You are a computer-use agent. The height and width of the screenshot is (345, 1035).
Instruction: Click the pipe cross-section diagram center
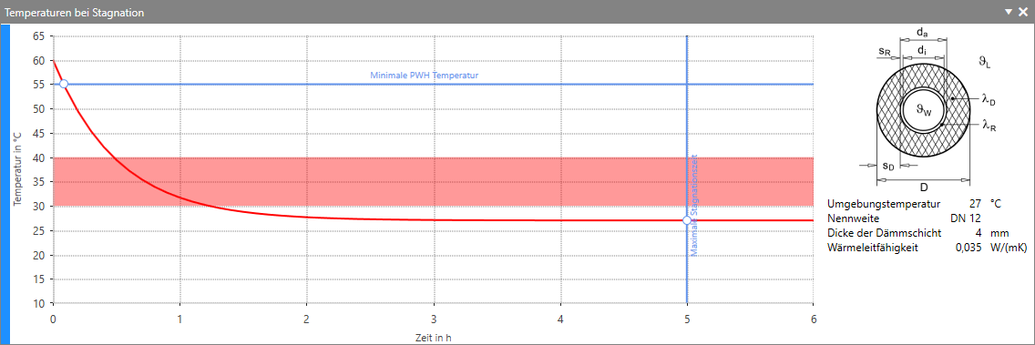[x=924, y=109]
